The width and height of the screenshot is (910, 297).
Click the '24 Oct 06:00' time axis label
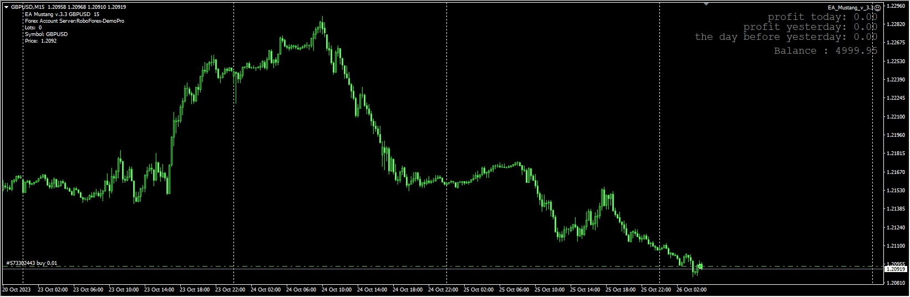(300, 289)
